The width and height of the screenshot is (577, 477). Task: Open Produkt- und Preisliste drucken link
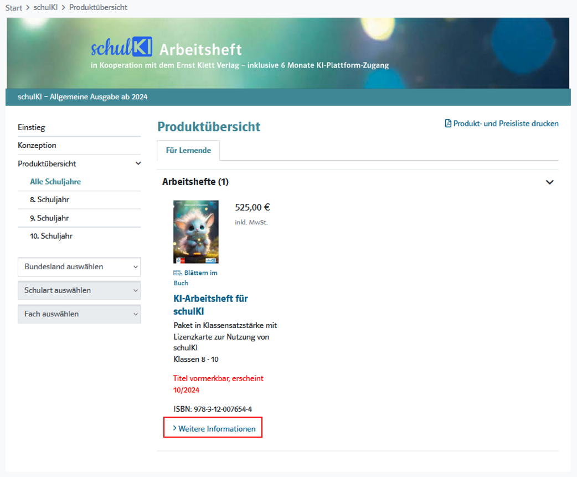506,124
